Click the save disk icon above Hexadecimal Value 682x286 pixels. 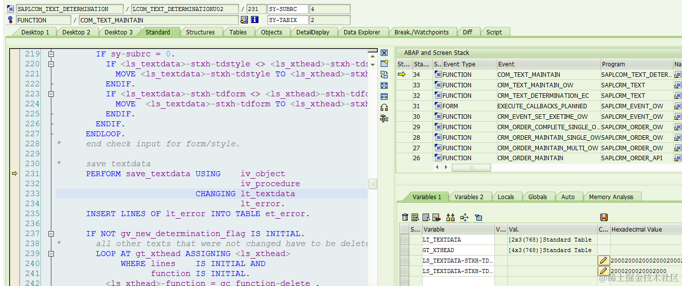[x=604, y=217]
